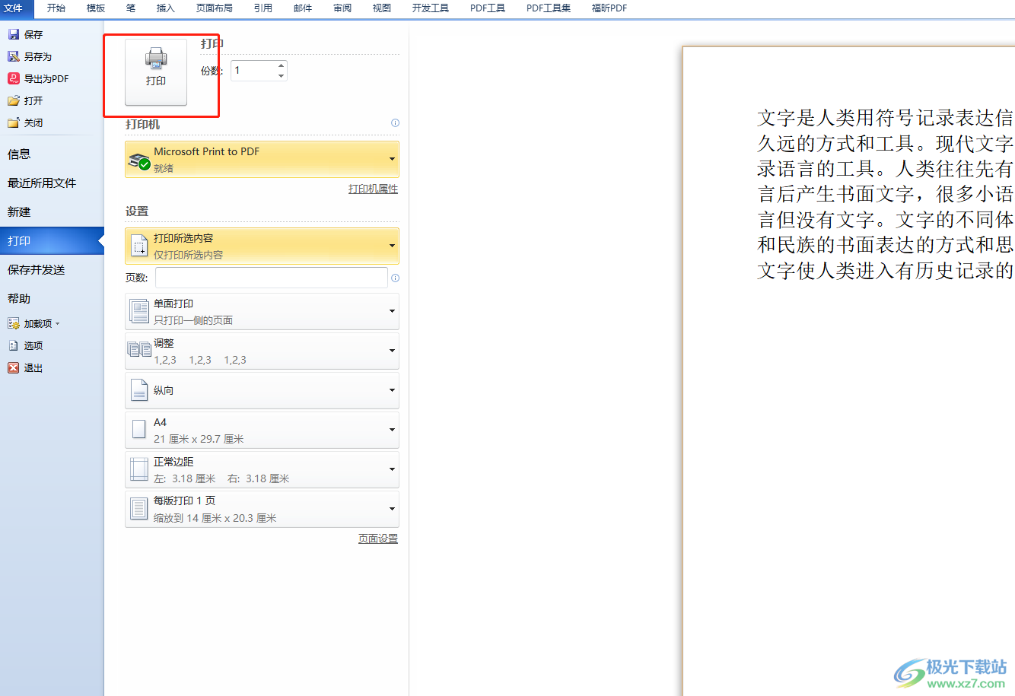Click the A4 paper size icon

click(x=139, y=429)
